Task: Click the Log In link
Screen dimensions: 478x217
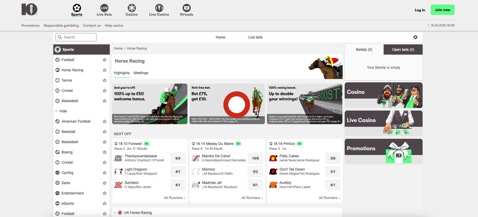Action: coord(420,10)
